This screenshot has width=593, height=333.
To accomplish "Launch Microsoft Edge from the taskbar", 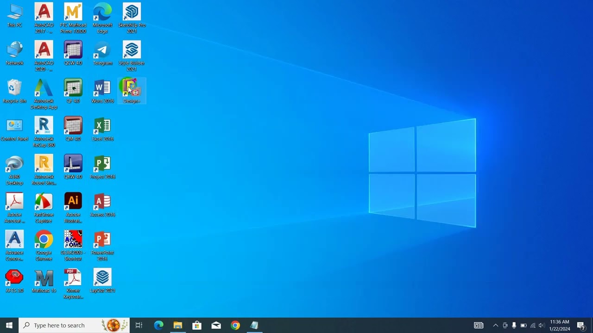I will [x=158, y=326].
